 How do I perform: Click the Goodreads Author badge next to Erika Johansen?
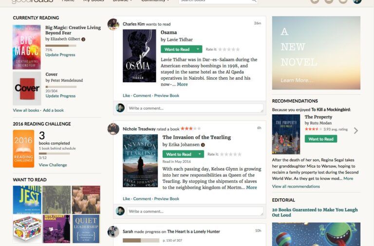point(203,145)
